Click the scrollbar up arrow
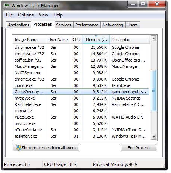 [154, 38]
